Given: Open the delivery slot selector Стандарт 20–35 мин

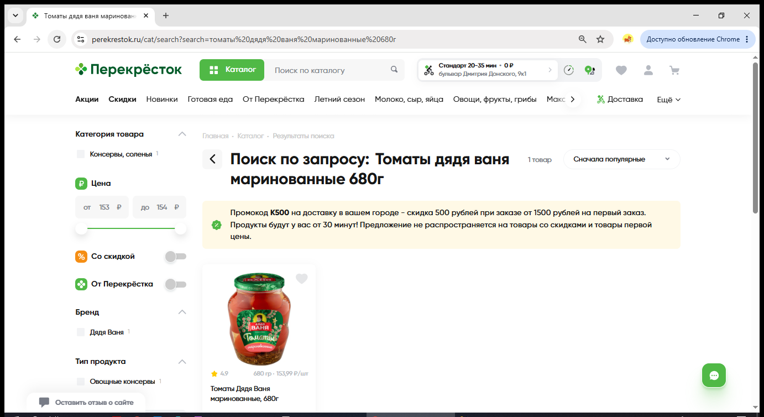Looking at the screenshot, I should click(488, 70).
